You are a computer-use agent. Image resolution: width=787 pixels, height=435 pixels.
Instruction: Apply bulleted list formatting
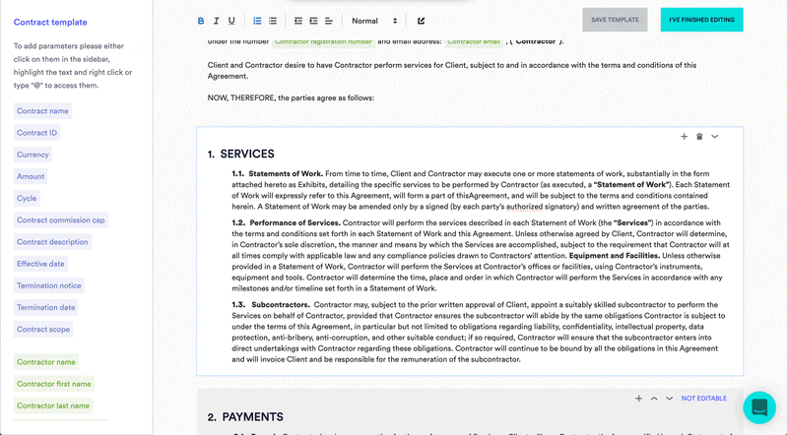pos(273,21)
